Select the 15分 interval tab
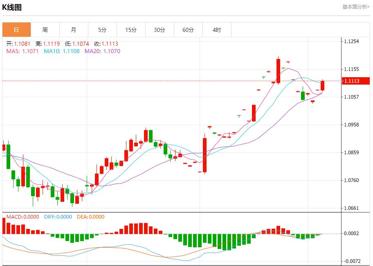373x266 pixels. pyautogui.click(x=131, y=30)
